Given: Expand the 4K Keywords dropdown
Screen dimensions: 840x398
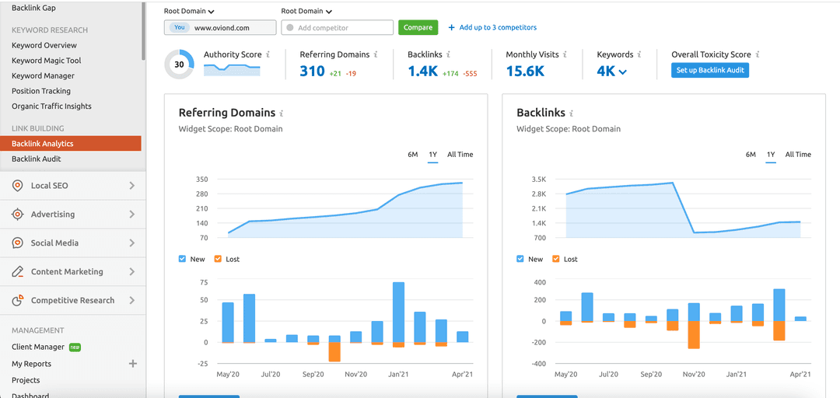Looking at the screenshot, I should click(x=622, y=72).
